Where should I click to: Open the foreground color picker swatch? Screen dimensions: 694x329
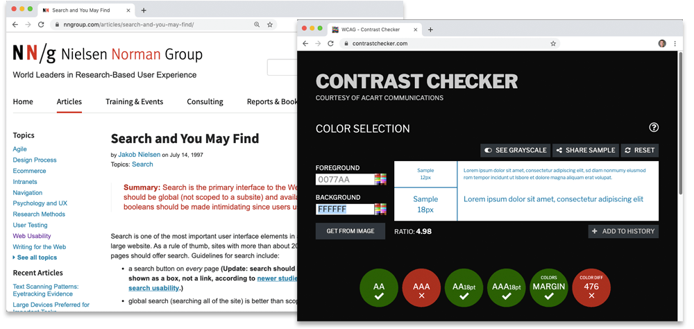point(380,179)
